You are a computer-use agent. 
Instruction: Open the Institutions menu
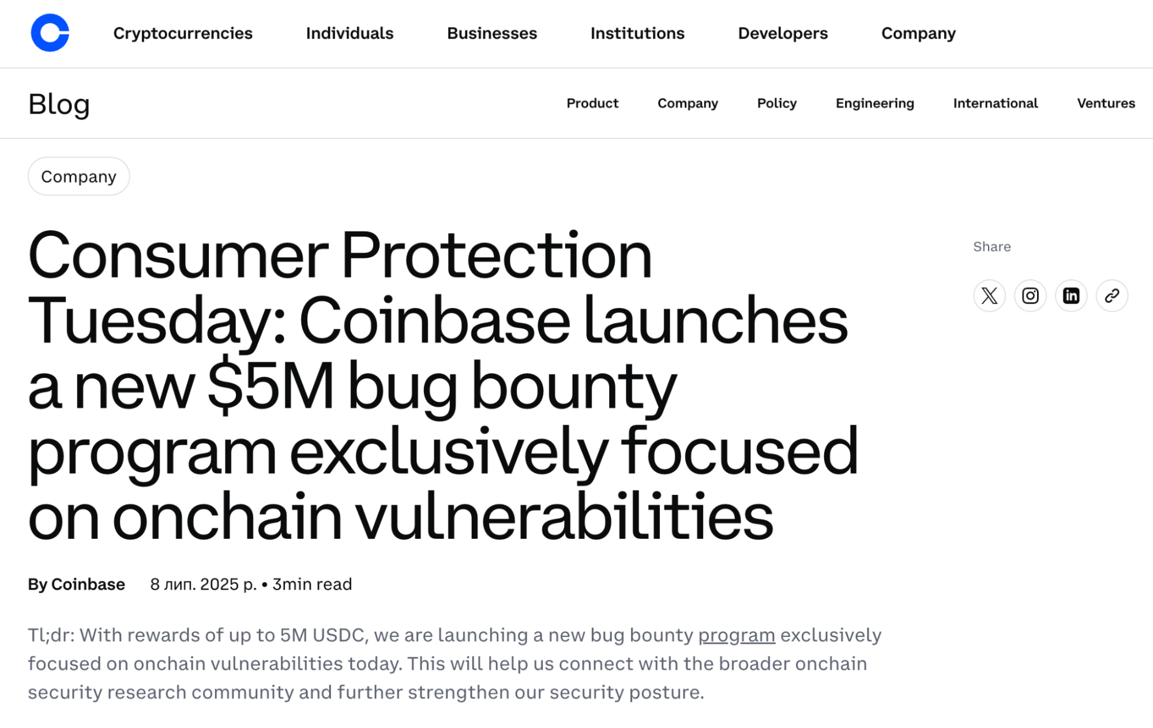[637, 33]
